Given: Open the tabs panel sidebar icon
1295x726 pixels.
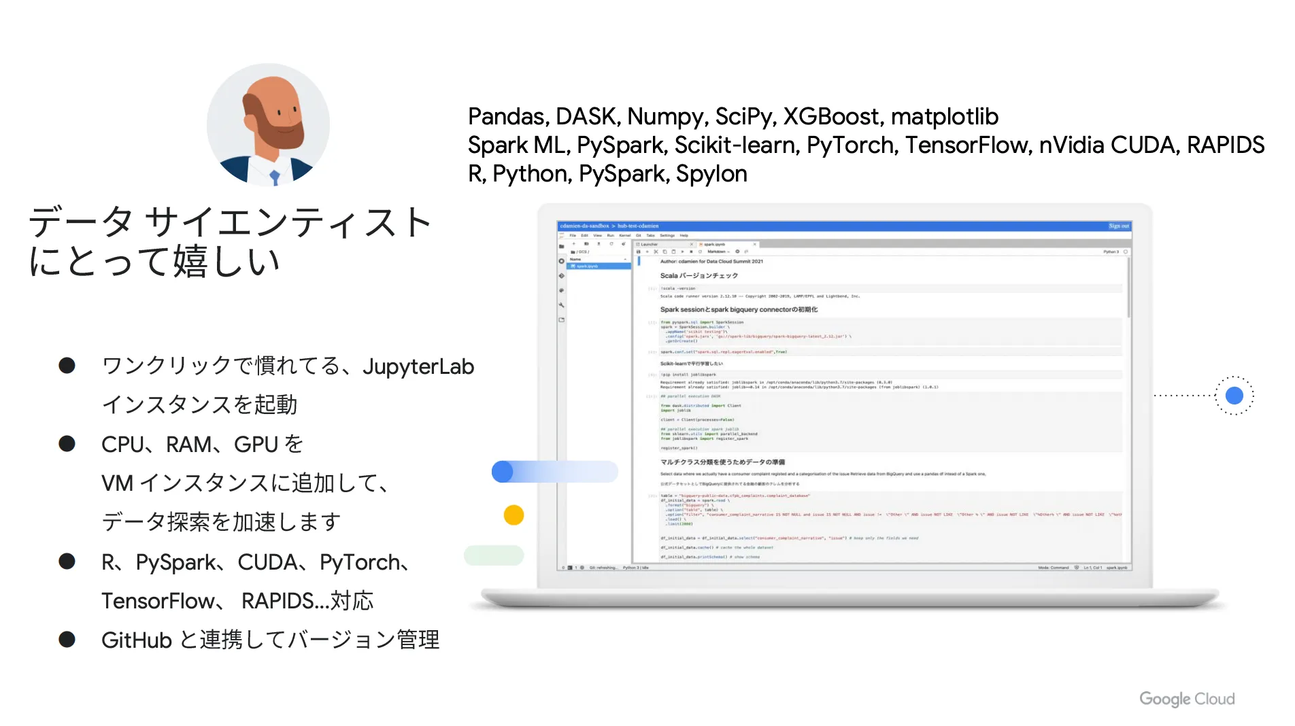Looking at the screenshot, I should (562, 319).
